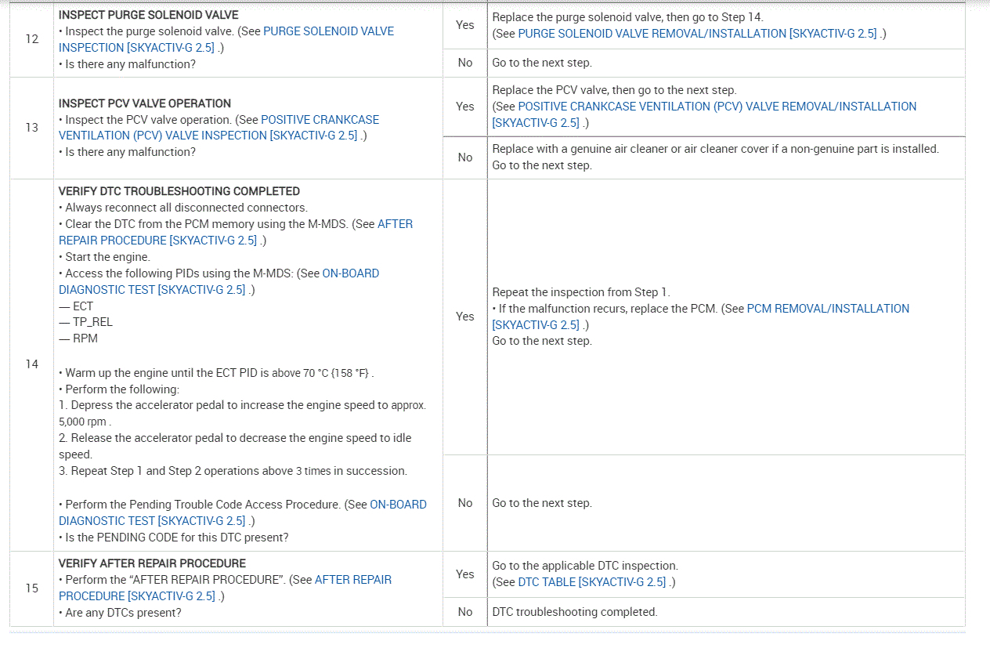This screenshot has width=990, height=648.
Task: Click the 'Inspect Purge Solenoid Valve' heading
Action: click(148, 15)
